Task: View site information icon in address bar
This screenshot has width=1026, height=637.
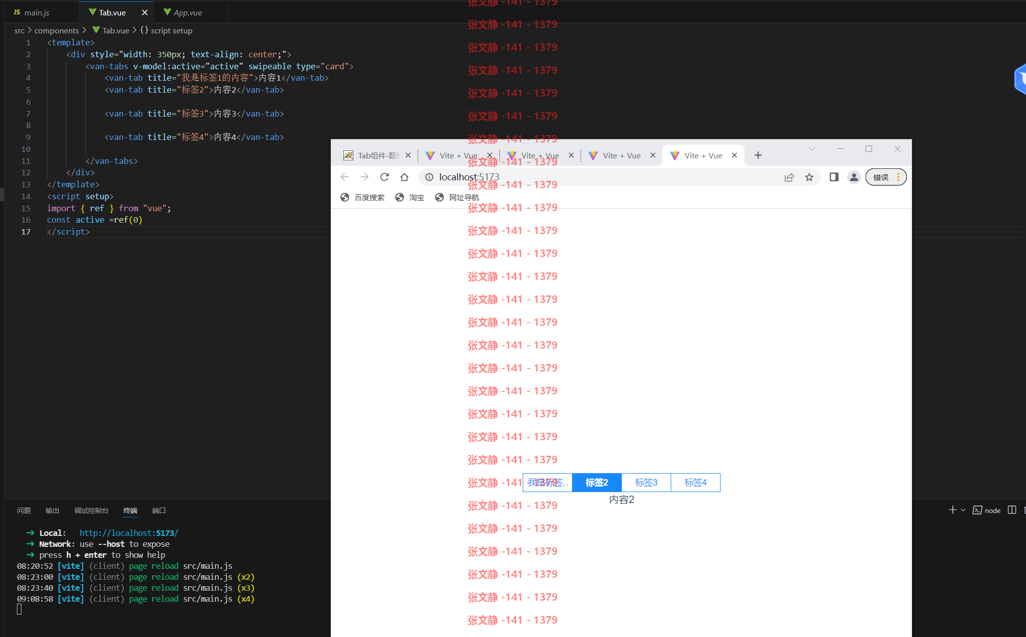Action: 429,177
